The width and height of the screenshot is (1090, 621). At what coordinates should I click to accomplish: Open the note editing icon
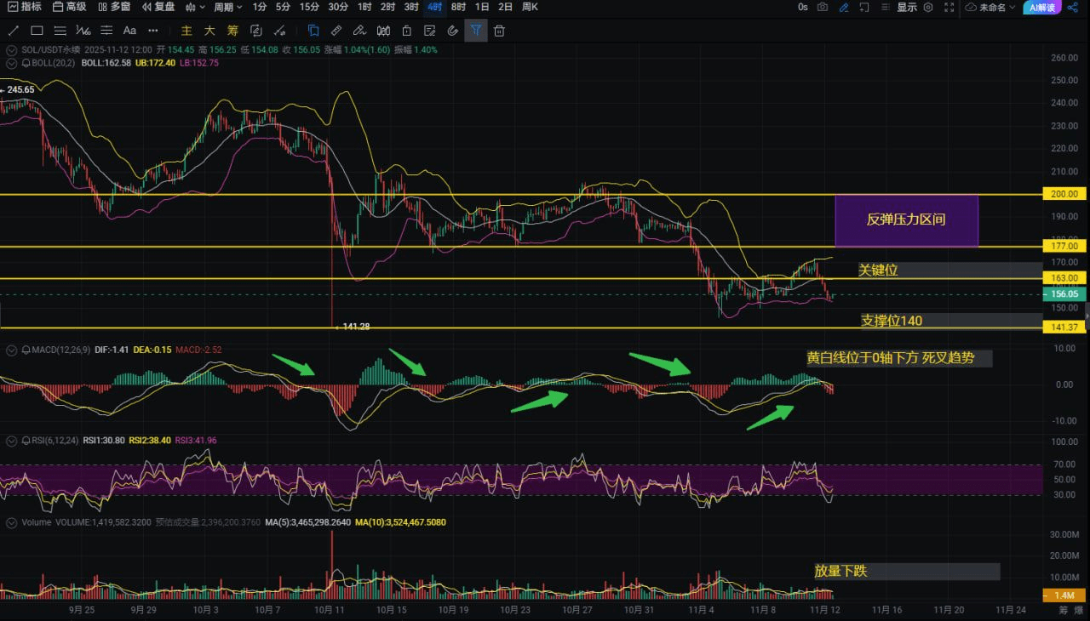click(x=429, y=31)
